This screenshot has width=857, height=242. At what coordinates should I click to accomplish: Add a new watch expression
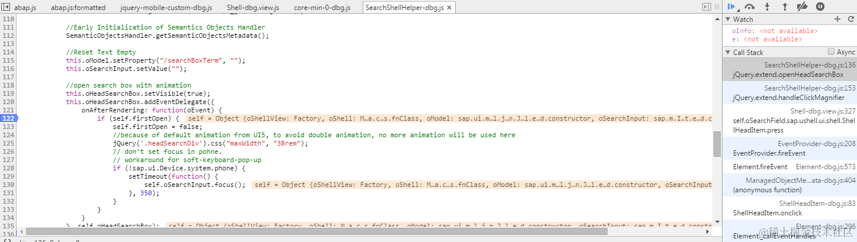pos(837,19)
